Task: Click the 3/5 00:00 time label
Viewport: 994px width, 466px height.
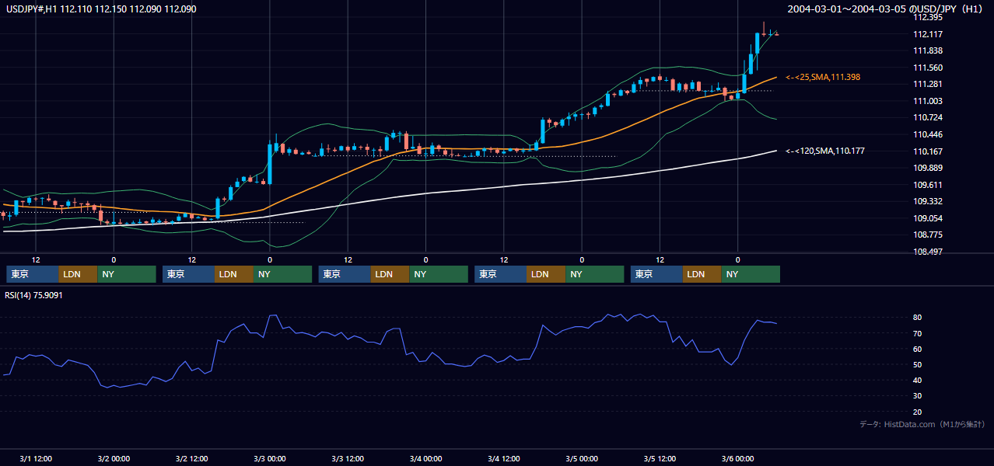Action: point(581,458)
